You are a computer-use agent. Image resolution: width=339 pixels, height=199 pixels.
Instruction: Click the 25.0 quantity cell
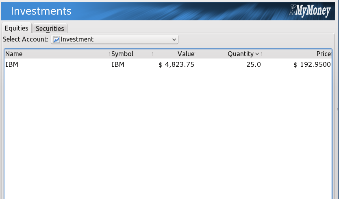click(x=253, y=65)
